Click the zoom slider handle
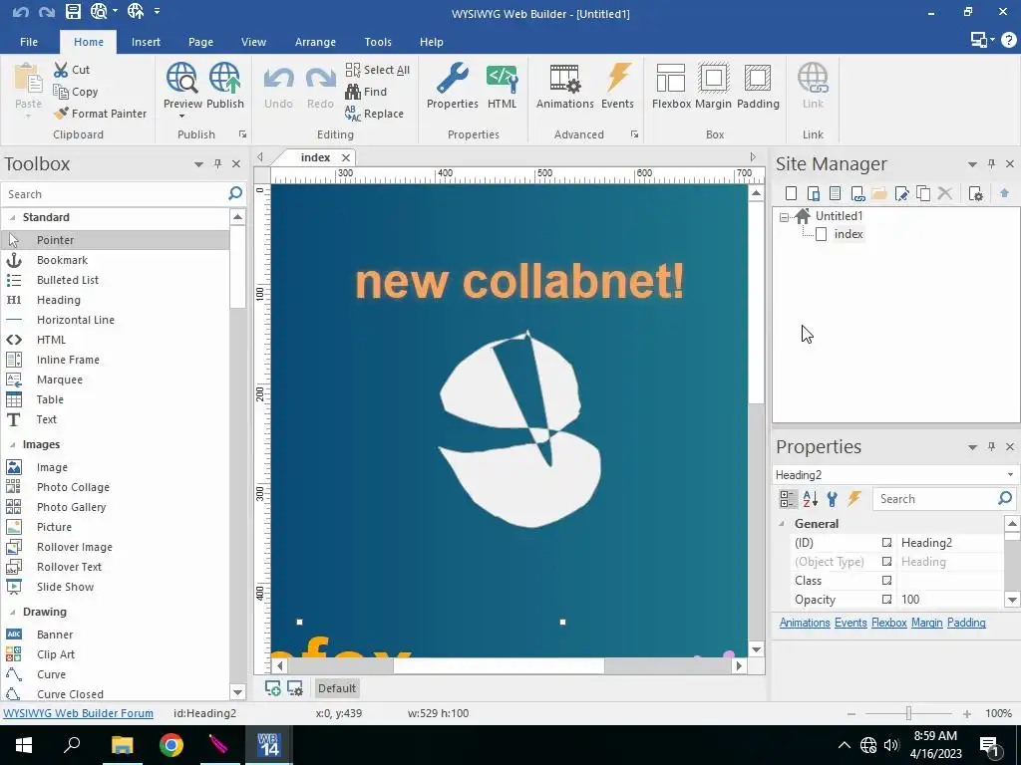This screenshot has height=765, width=1021. (x=908, y=713)
